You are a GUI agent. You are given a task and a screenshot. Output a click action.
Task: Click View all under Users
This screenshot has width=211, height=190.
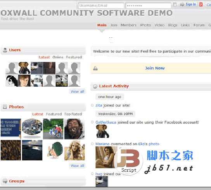point(78,92)
